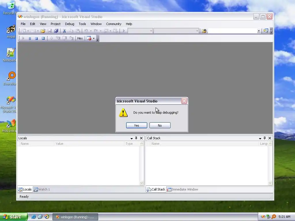Click the Windows start button

click(14, 217)
